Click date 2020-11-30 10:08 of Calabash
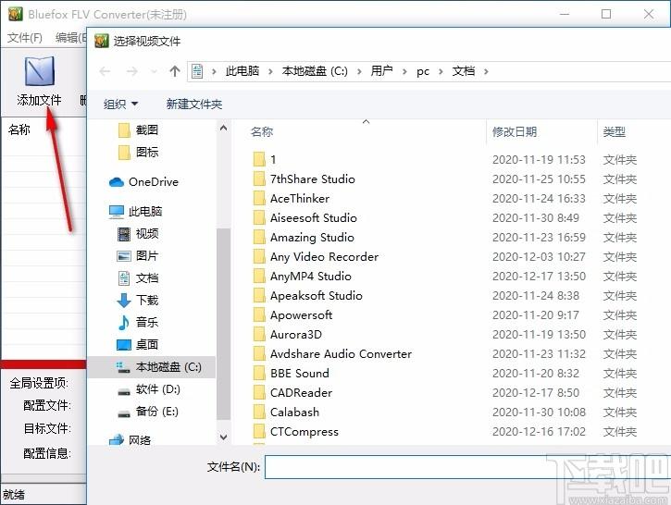The height and width of the screenshot is (505, 671). [539, 413]
